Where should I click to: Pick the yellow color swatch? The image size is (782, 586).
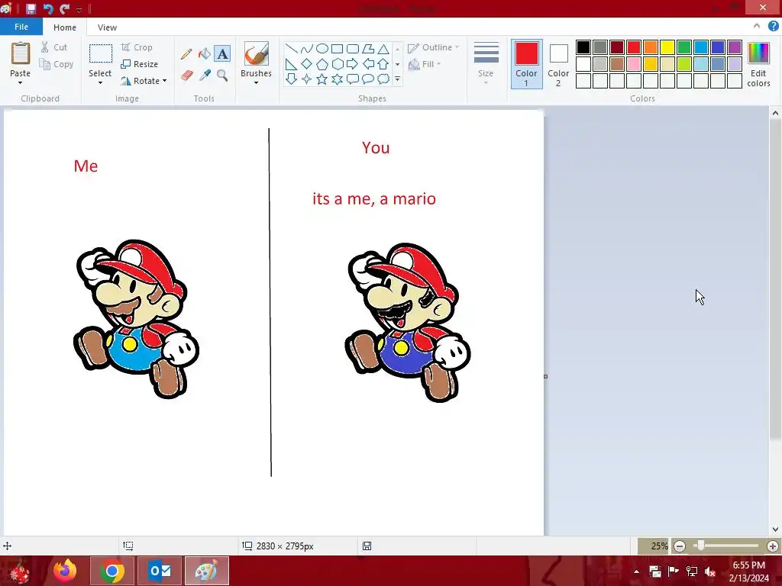click(x=667, y=47)
